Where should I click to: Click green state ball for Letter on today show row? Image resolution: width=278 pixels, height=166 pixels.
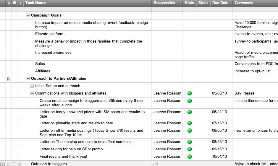coord(190,112)
